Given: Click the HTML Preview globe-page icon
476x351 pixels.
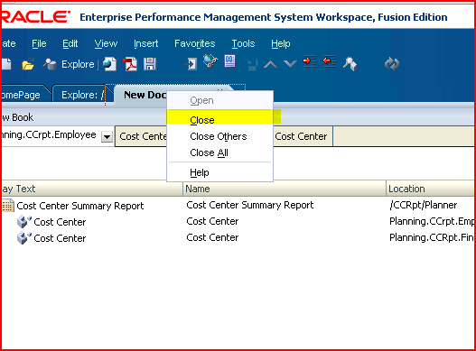Looking at the screenshot, I should coord(109,64).
